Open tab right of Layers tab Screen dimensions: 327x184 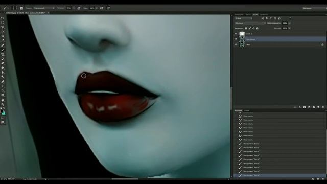click(x=264, y=15)
